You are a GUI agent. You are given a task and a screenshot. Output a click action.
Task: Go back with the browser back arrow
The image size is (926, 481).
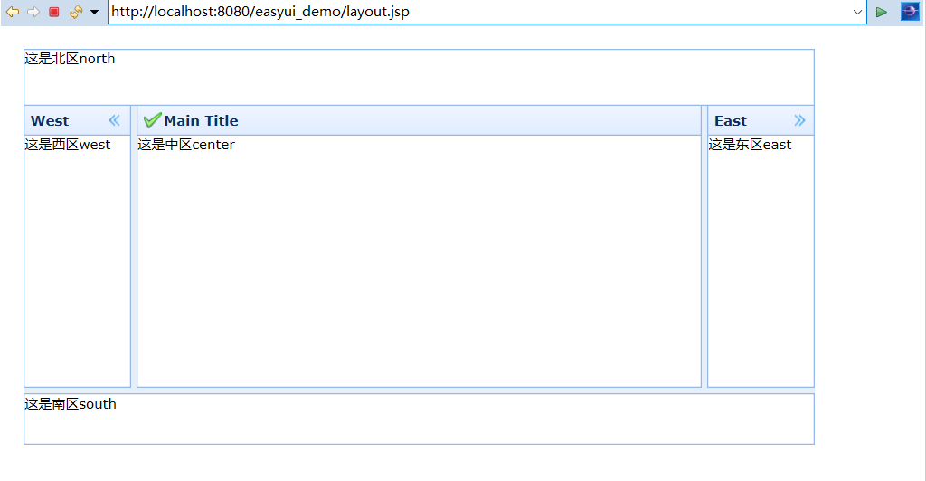[x=13, y=12]
